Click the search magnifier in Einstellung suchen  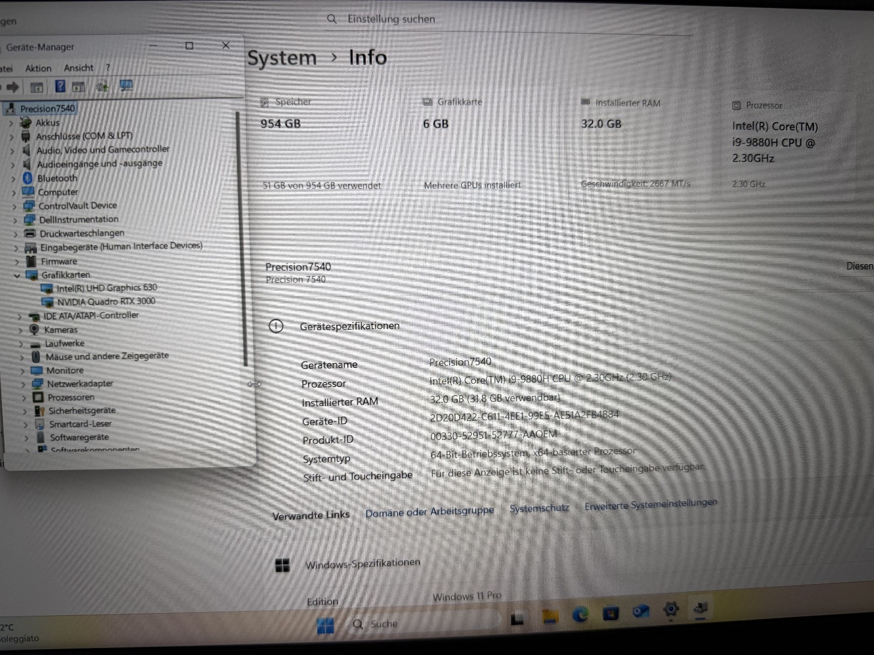(x=332, y=19)
